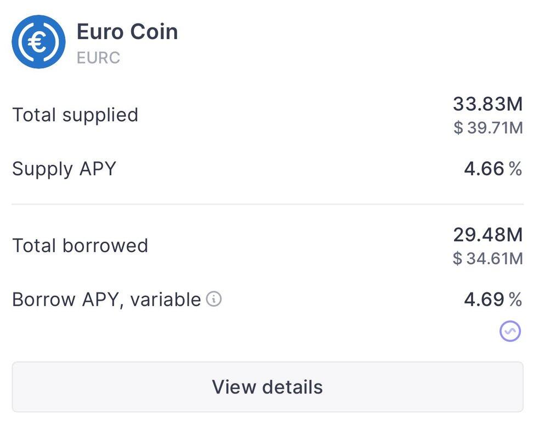Image resolution: width=539 pixels, height=439 pixels.
Task: Select the Supply APY label
Action: (x=64, y=168)
